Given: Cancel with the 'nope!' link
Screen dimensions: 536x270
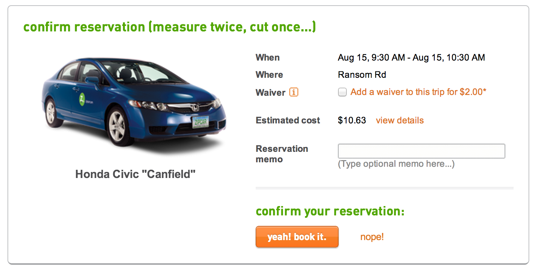Looking at the screenshot, I should (x=372, y=237).
